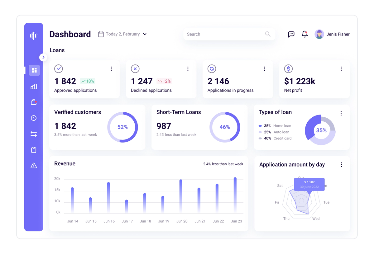Click the checkmark icon on Approved applications
The width and height of the screenshot is (374, 254).
coord(59,68)
